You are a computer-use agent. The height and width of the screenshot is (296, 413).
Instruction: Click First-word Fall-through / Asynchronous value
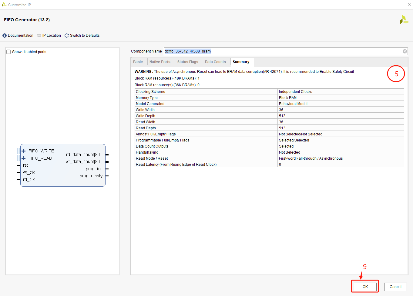311,158
